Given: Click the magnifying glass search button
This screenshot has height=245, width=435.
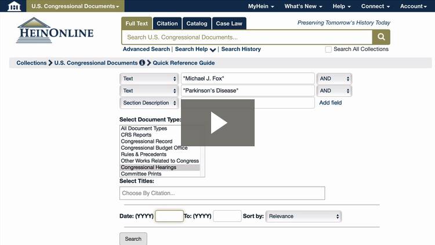Looking at the screenshot, I should 381,37.
